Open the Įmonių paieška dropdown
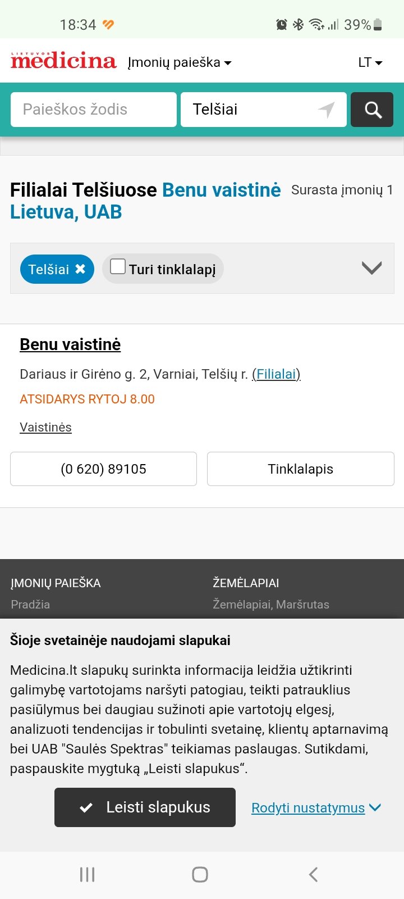 point(180,62)
